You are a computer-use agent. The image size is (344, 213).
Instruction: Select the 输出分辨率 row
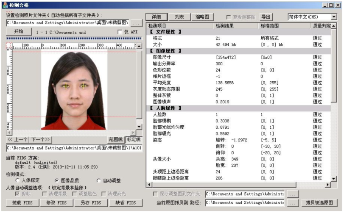(239, 64)
